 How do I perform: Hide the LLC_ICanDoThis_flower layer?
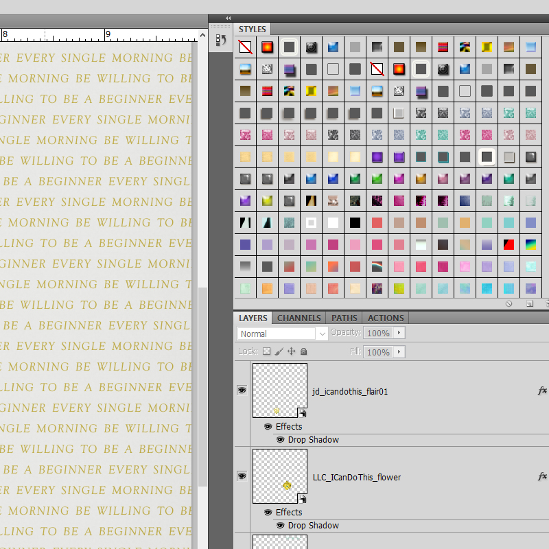pos(242,476)
